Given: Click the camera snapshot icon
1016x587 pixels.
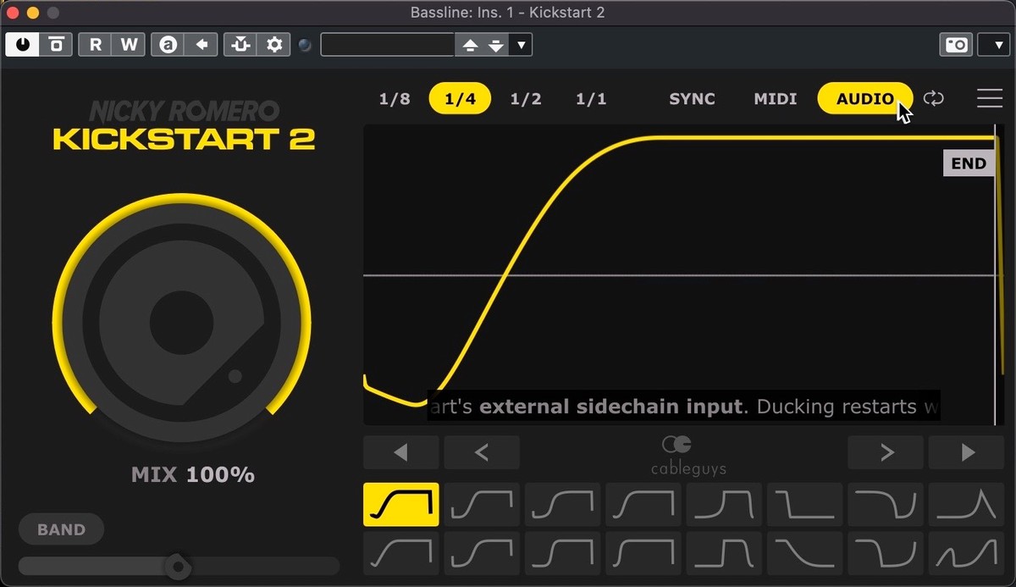Looking at the screenshot, I should coord(957,45).
